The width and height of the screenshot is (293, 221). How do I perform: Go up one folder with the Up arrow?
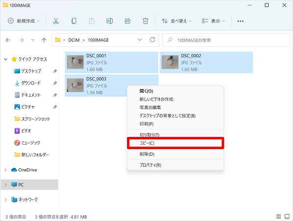44,40
